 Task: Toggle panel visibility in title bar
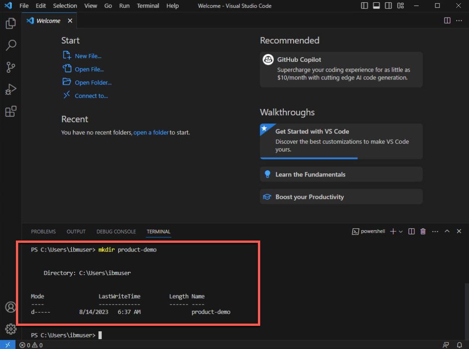tap(376, 6)
